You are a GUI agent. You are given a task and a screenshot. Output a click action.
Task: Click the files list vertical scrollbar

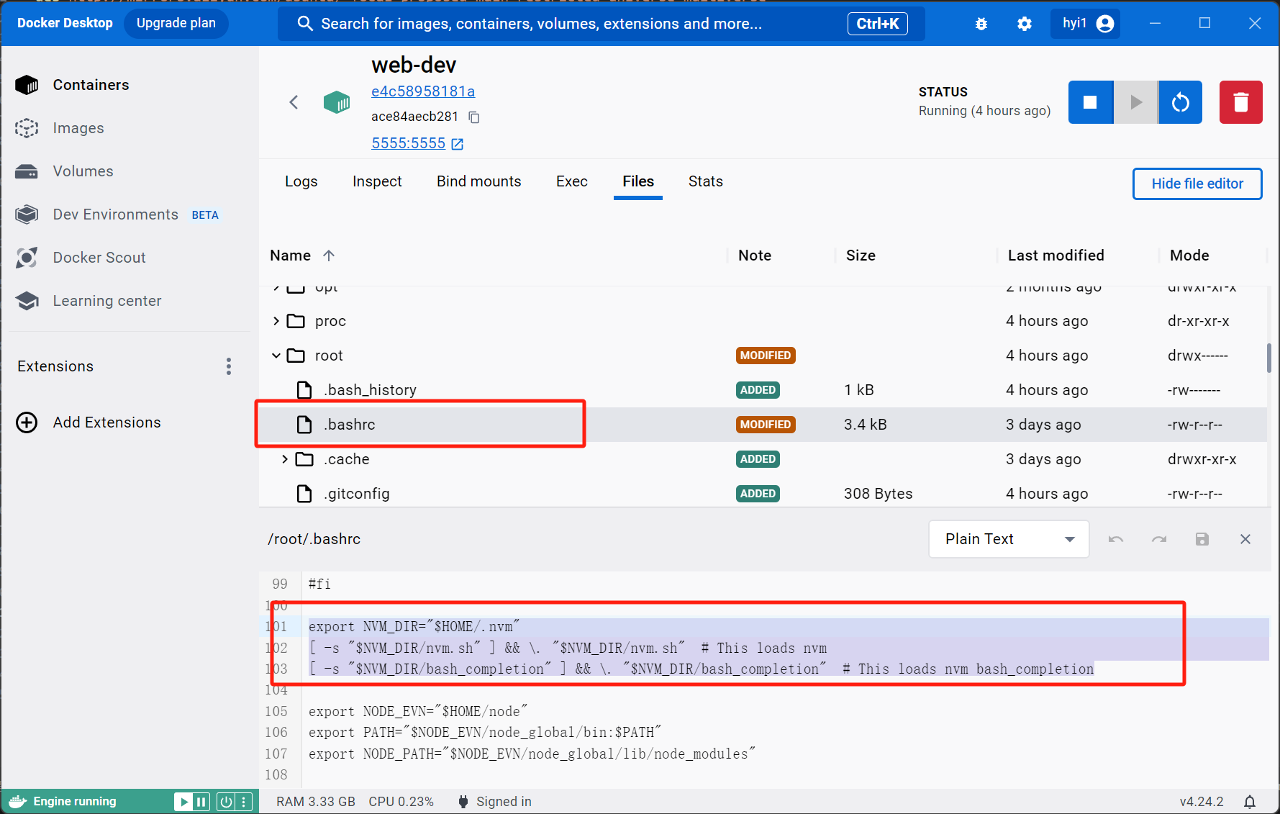point(1268,358)
